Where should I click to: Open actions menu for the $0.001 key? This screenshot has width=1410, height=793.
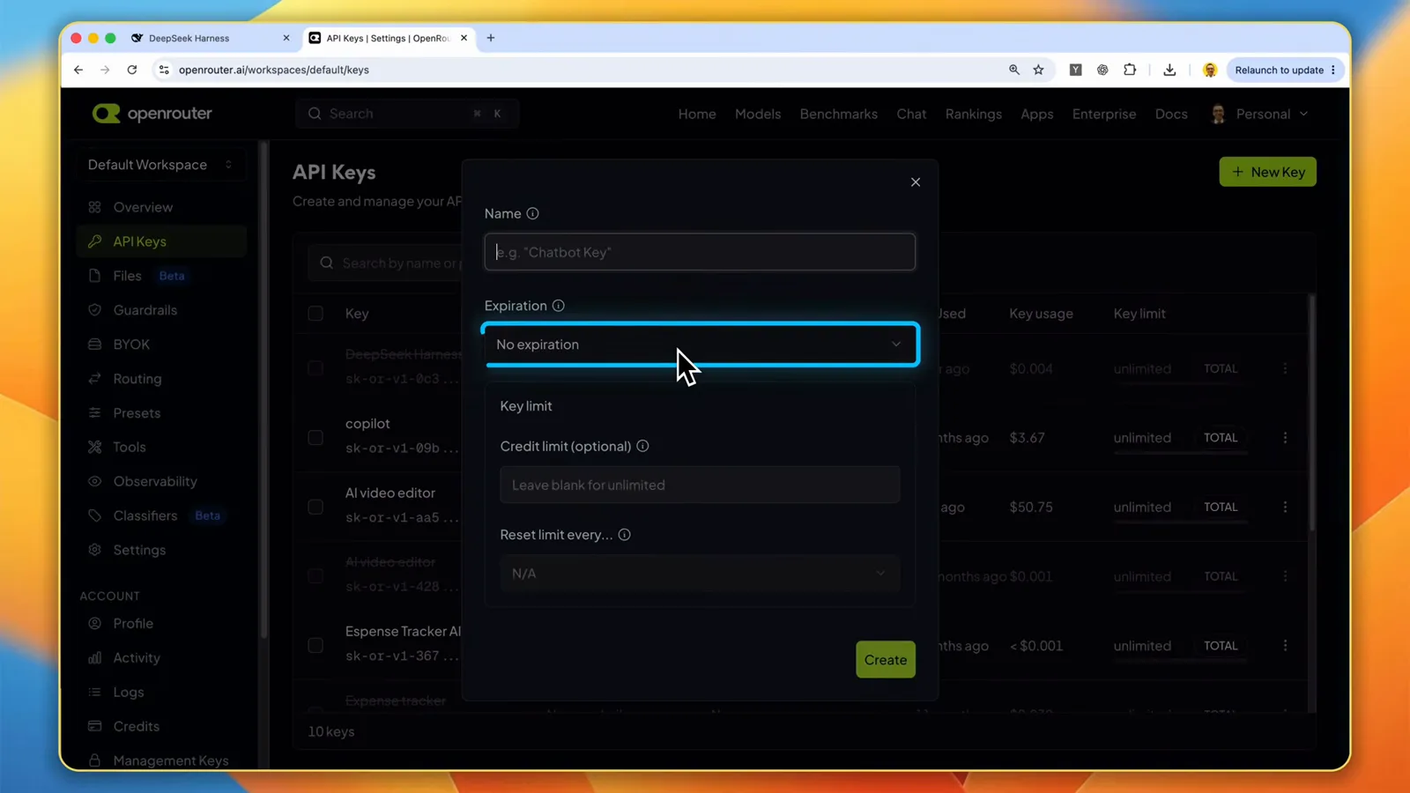pos(1285,576)
